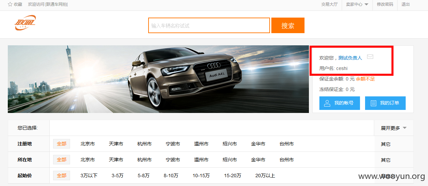Select 温州市 in the 所在地 row
The height and width of the screenshot is (186, 428).
[x=201, y=160]
